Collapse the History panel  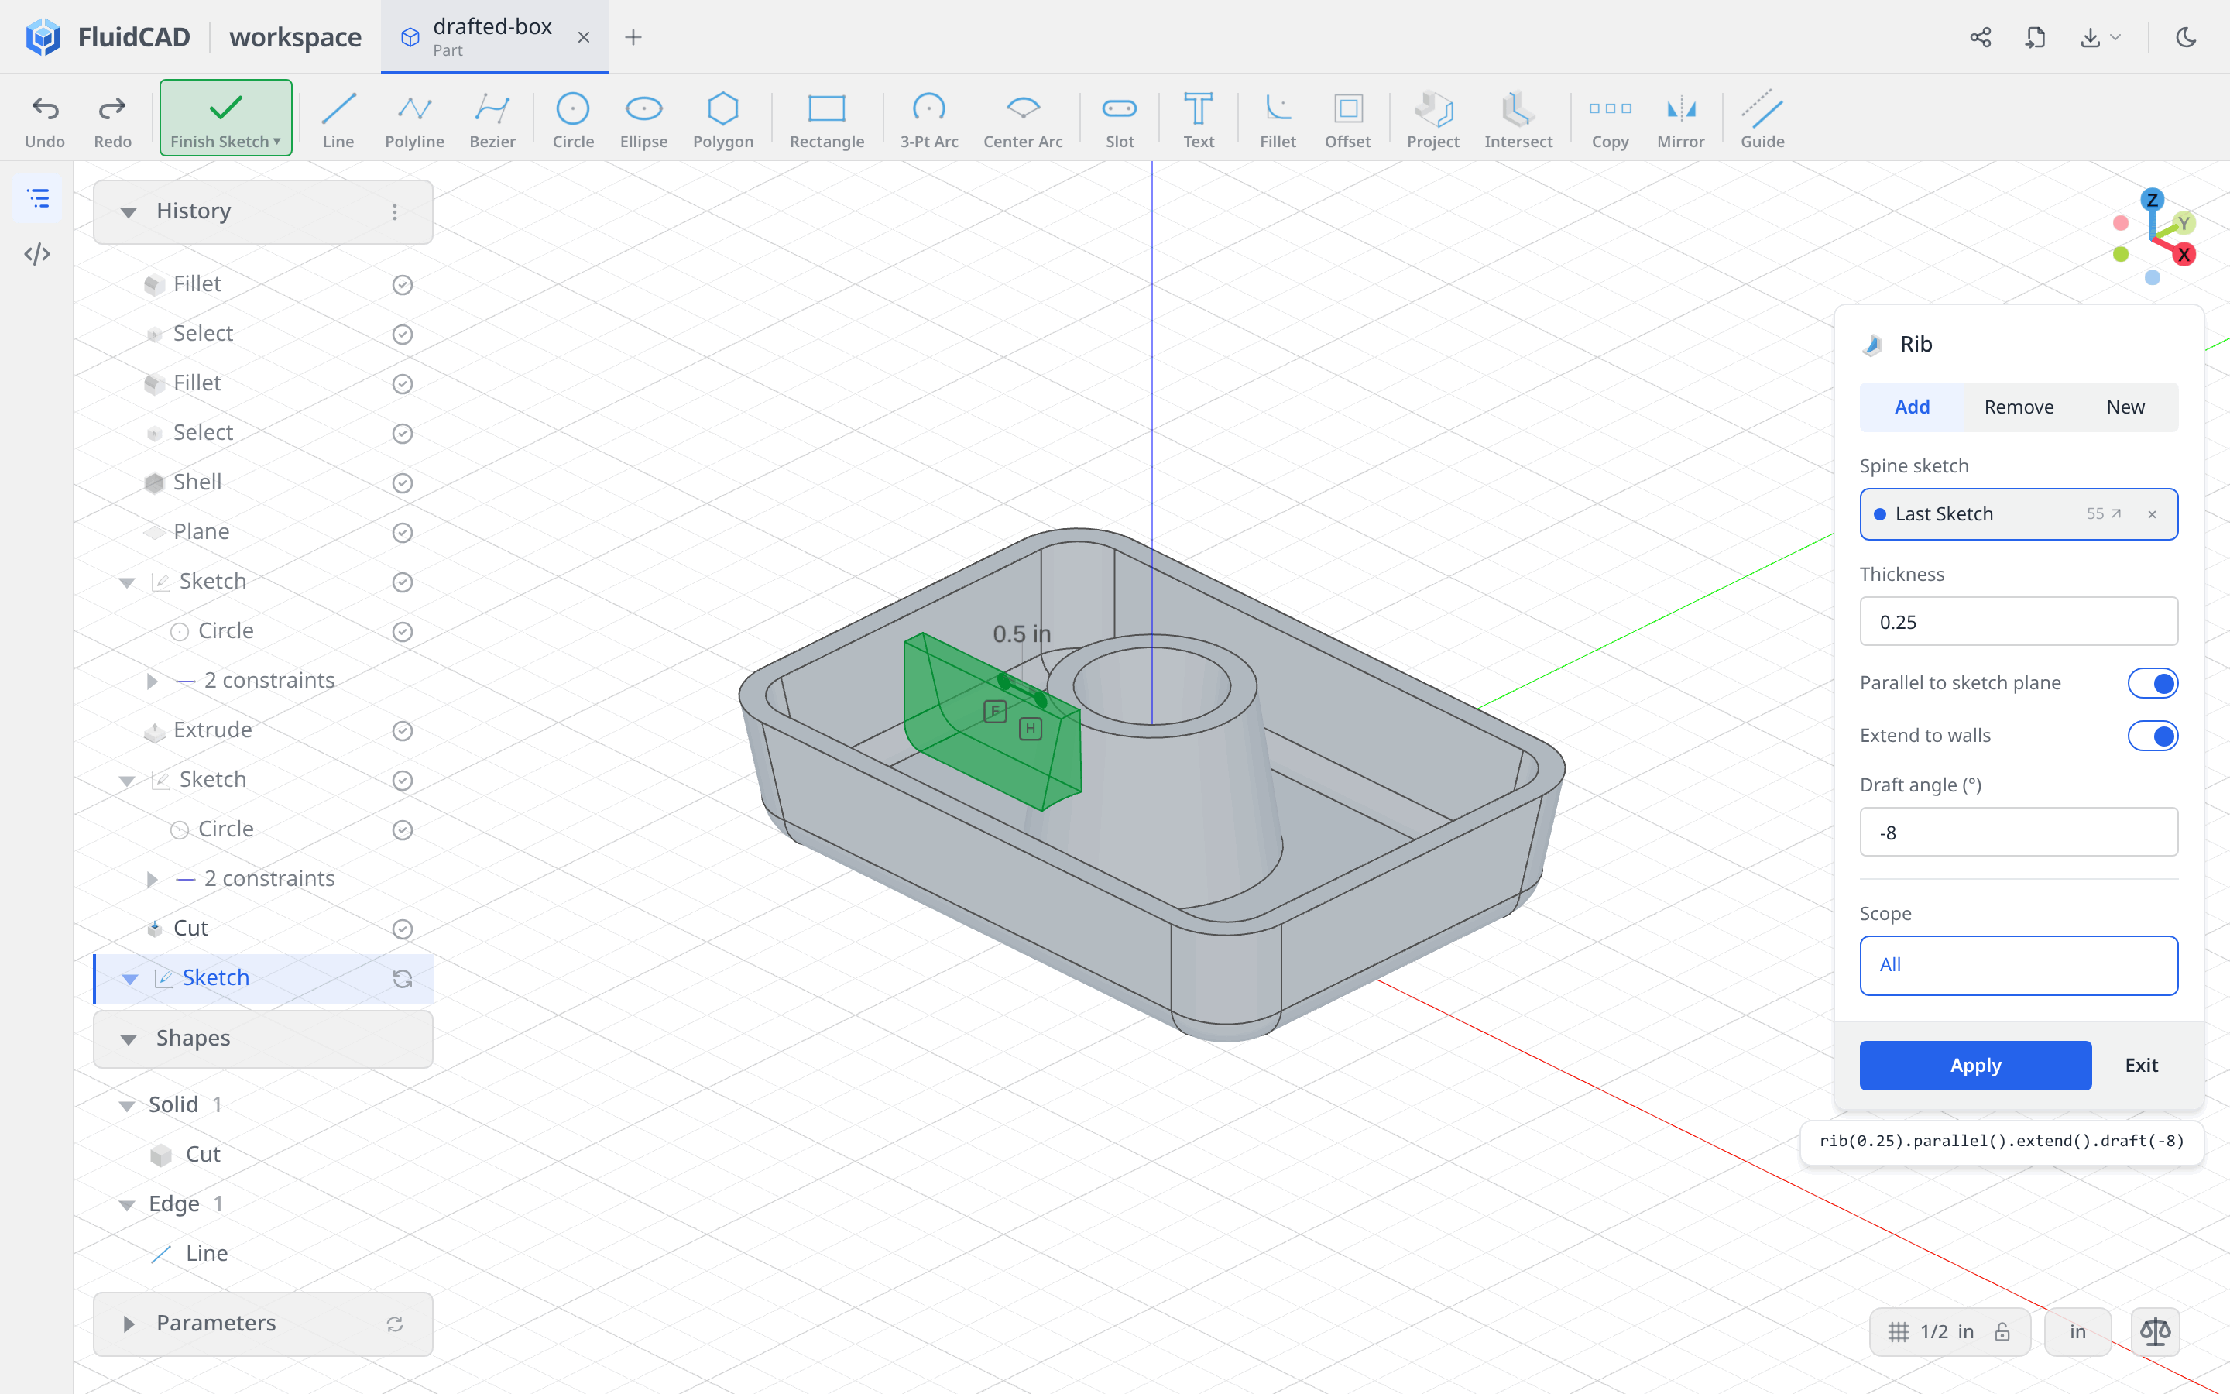128,212
